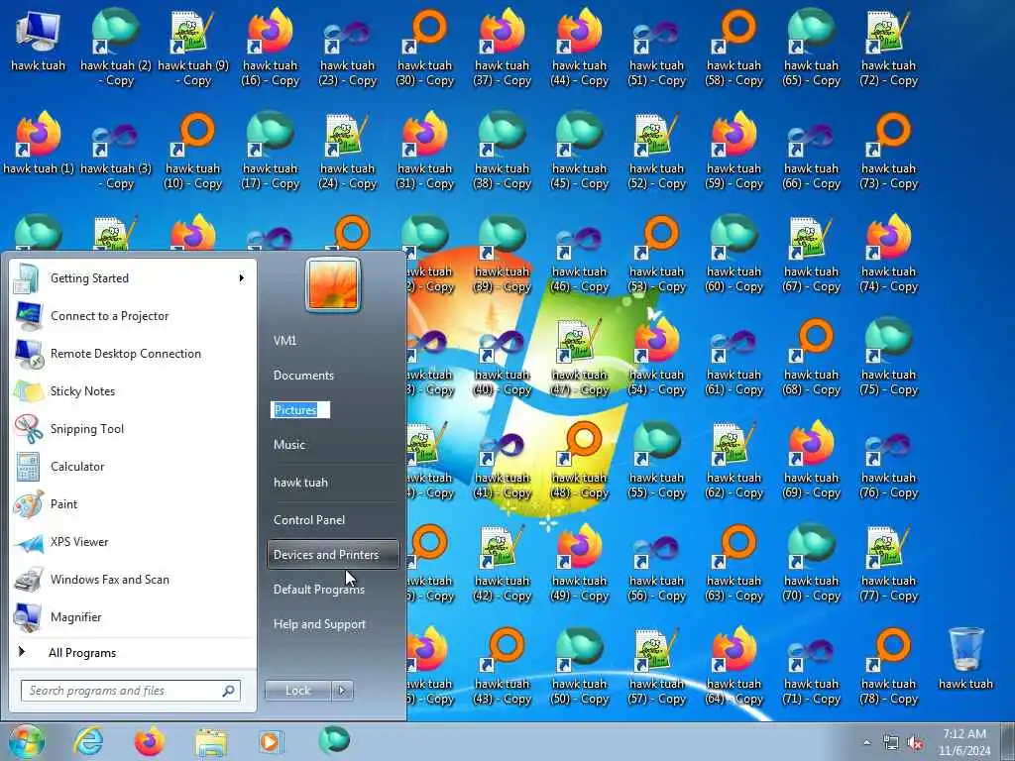Open Documents from Start menu
The width and height of the screenshot is (1015, 761).
click(303, 376)
